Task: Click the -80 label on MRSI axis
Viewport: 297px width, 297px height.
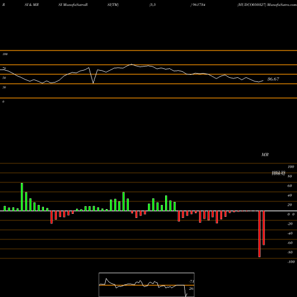Action: 290,252
